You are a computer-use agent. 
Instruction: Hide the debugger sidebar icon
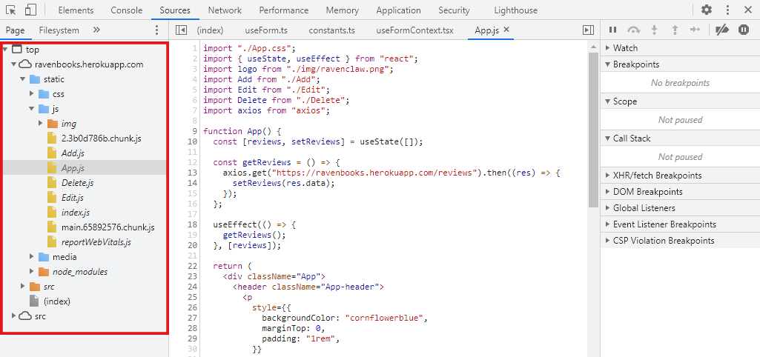pos(588,30)
